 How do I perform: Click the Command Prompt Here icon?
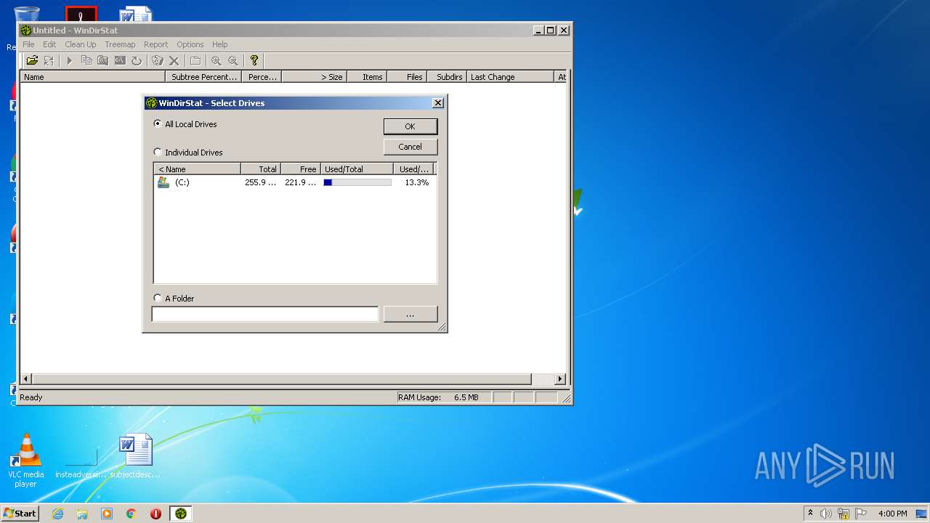coord(120,60)
